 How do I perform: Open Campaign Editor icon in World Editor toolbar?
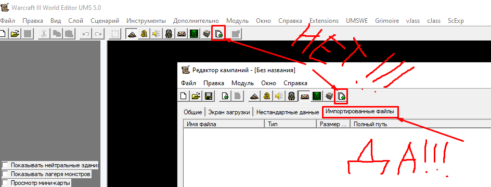click(181, 34)
